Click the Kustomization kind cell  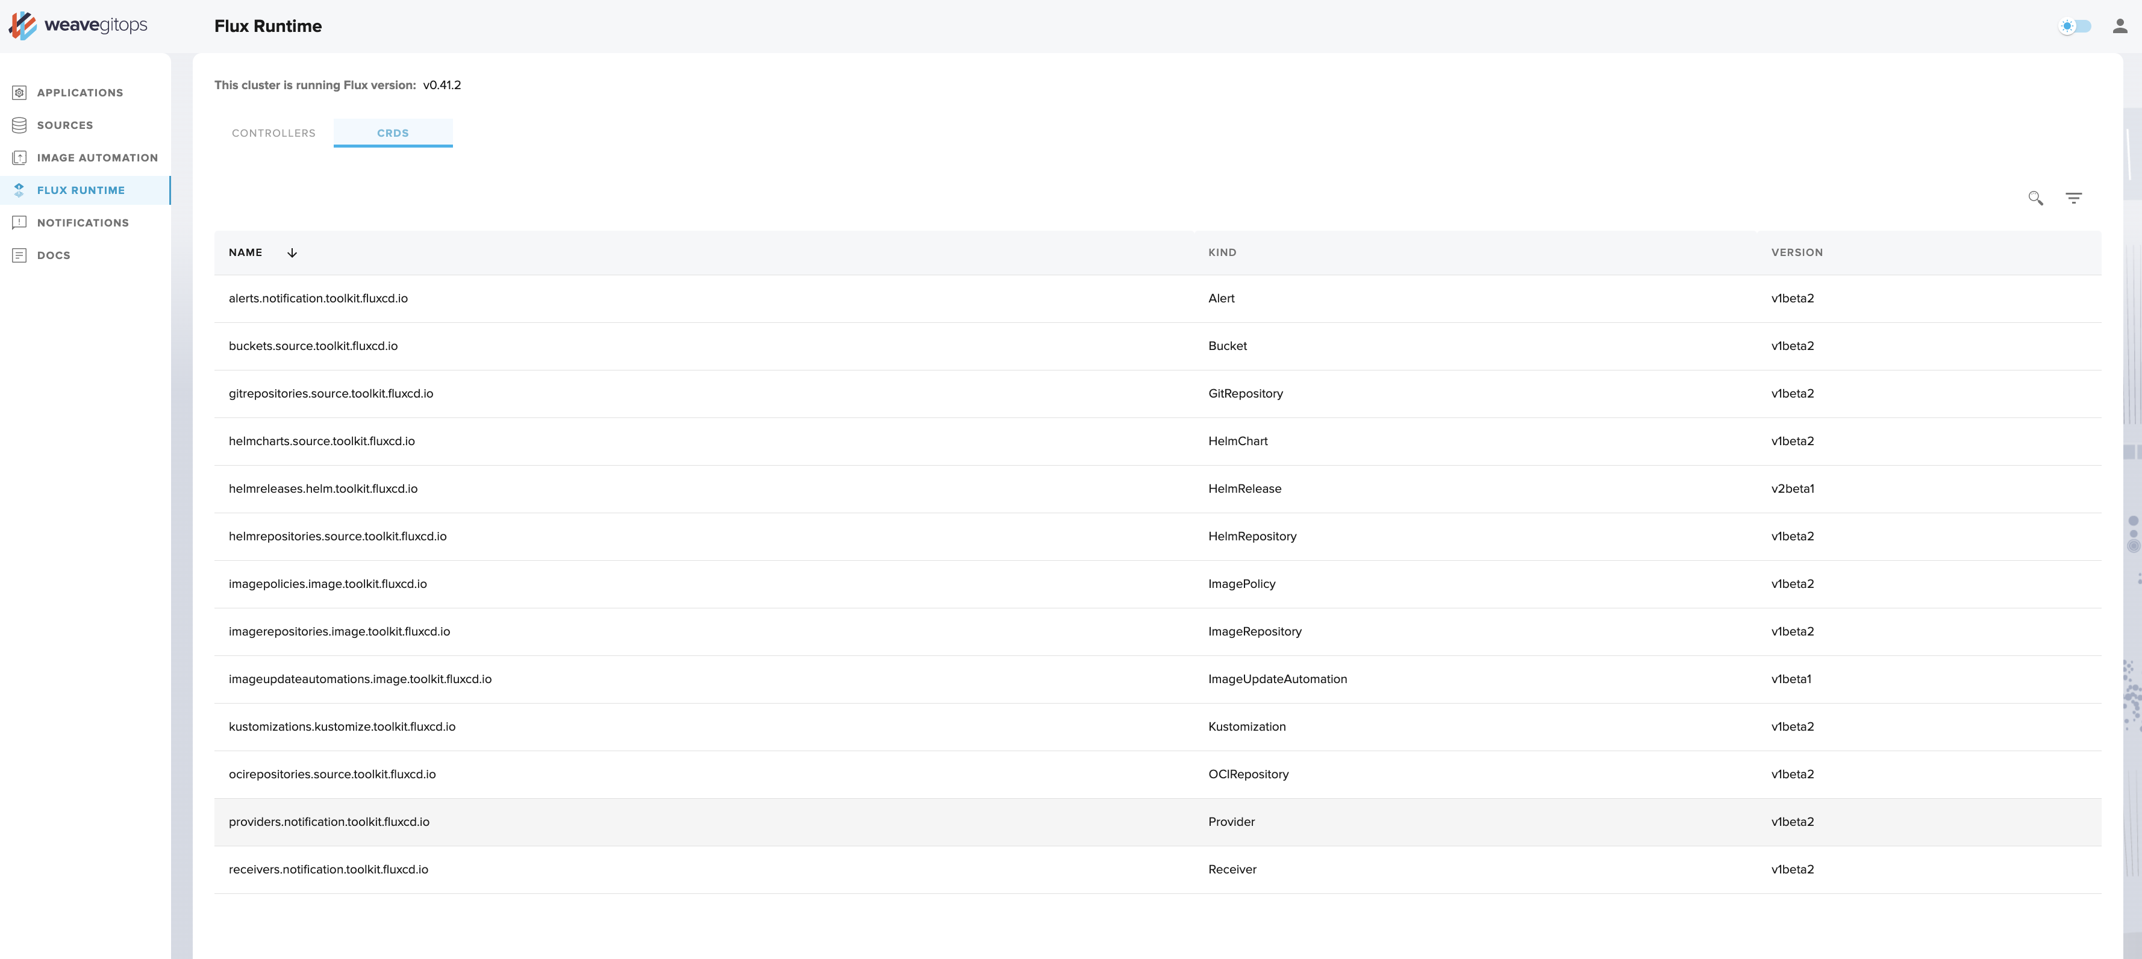(x=1246, y=726)
